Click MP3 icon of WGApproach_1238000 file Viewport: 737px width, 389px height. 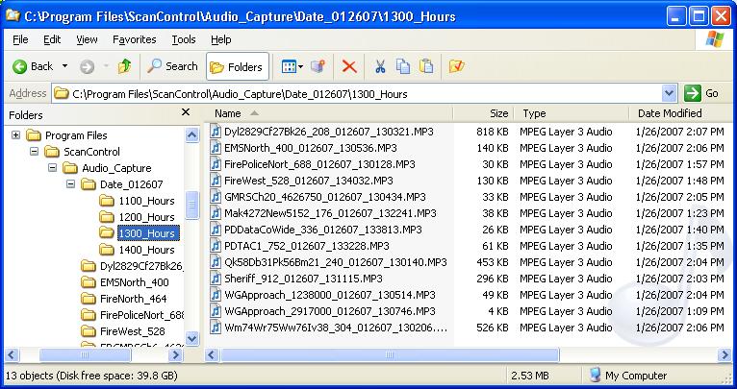point(216,295)
